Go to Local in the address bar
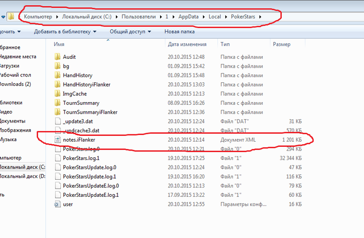The height and width of the screenshot is (238, 364). (215, 17)
